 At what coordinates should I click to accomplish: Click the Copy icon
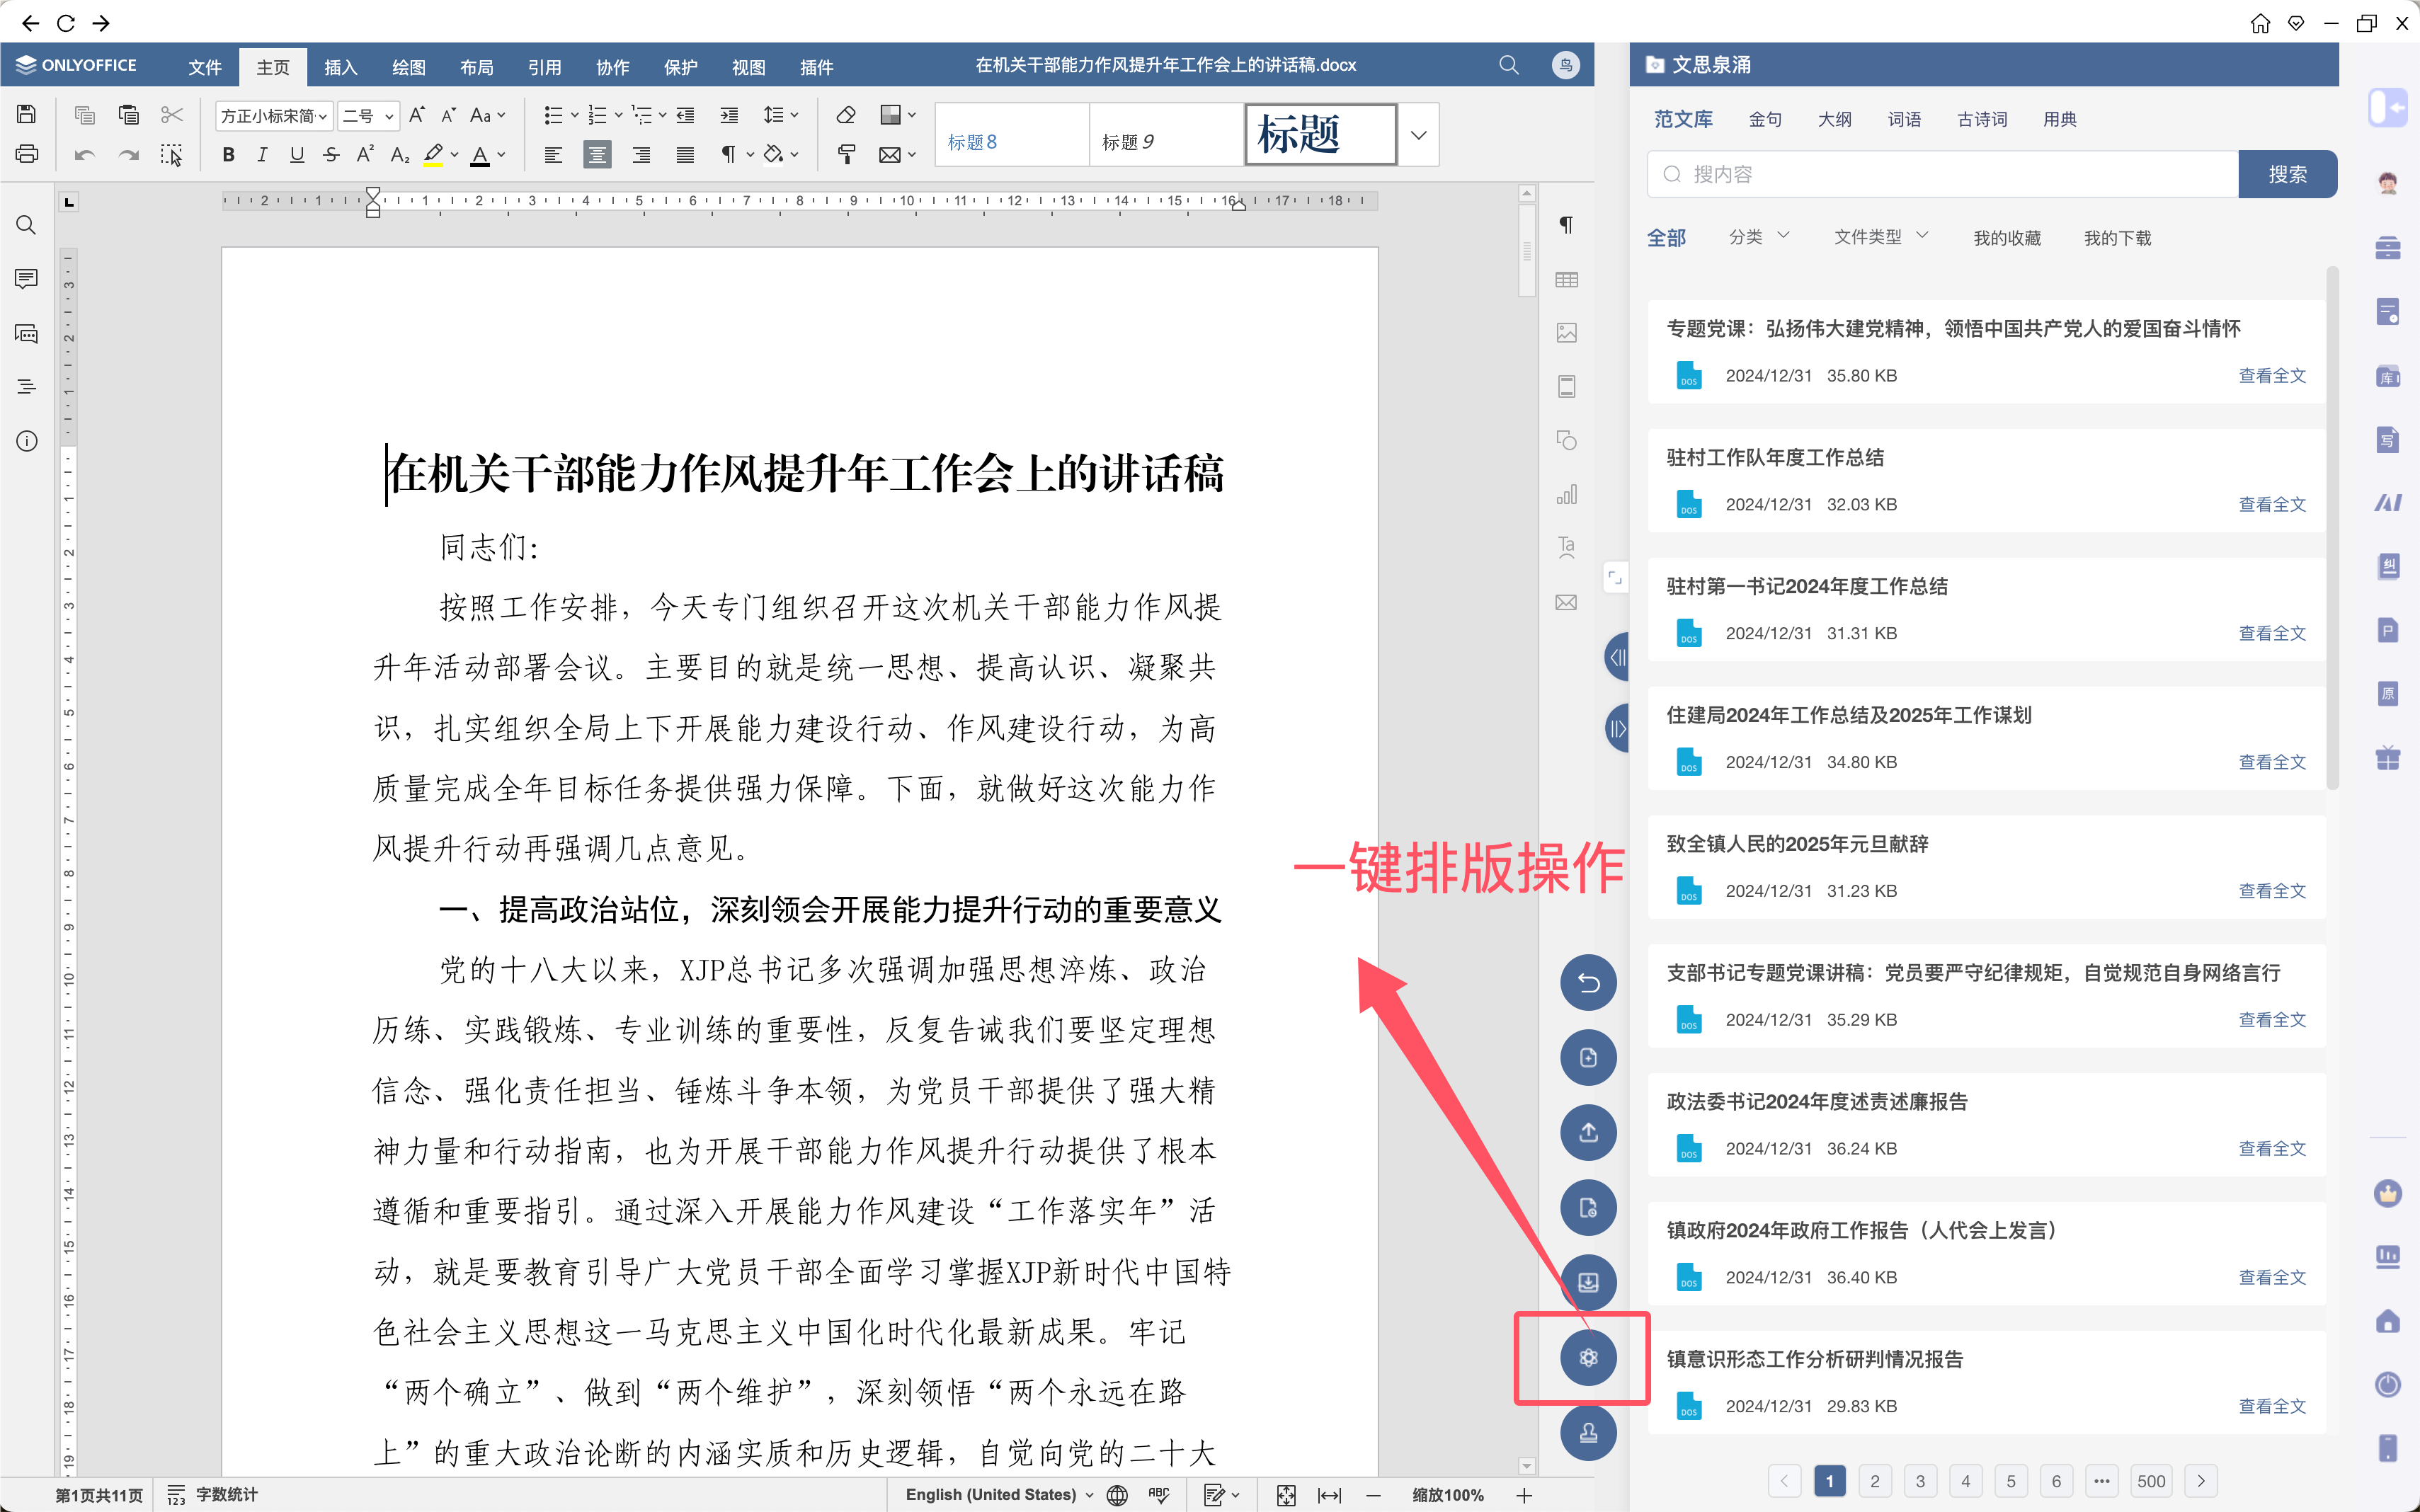[85, 115]
